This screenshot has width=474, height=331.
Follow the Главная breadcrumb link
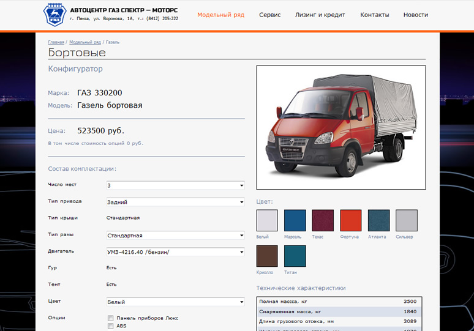[x=56, y=42]
